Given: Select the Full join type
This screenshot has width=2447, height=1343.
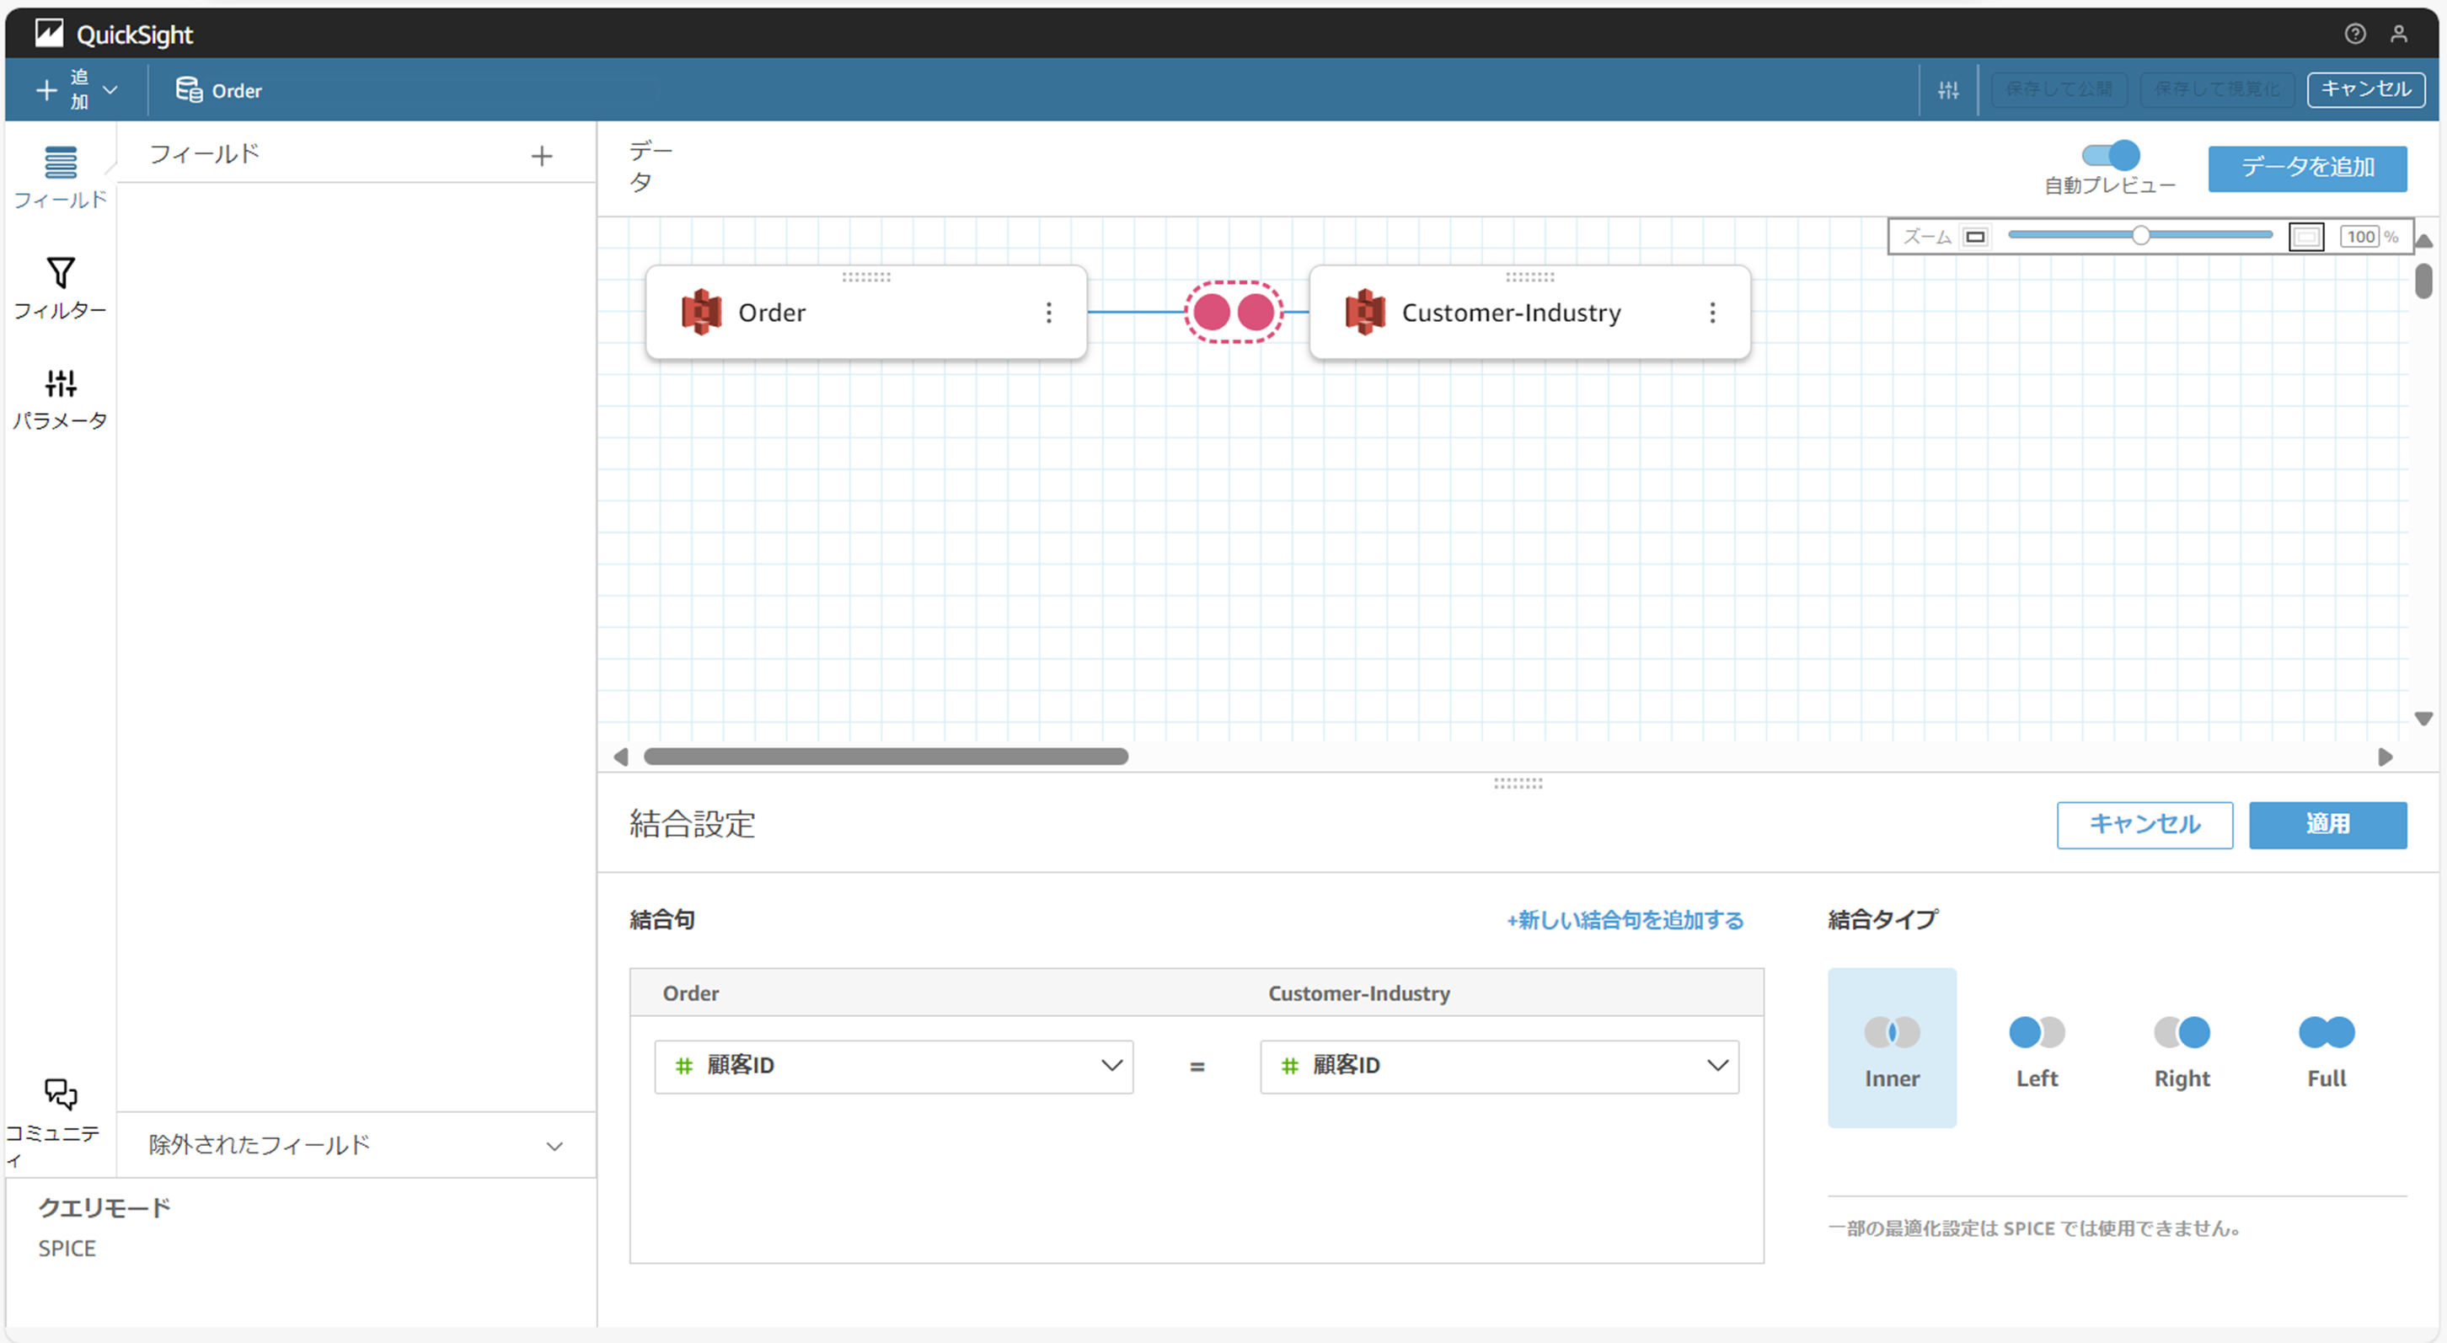Looking at the screenshot, I should coord(2327,1049).
